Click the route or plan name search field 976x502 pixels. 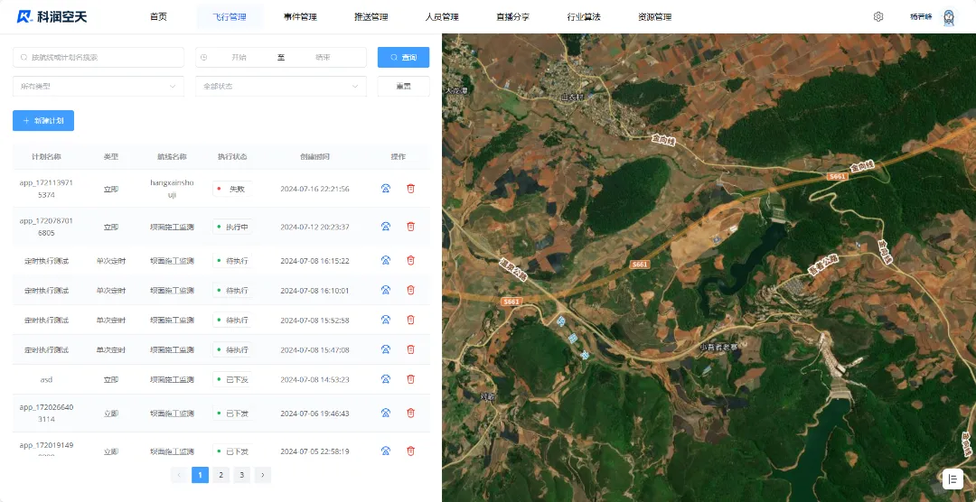[x=98, y=57]
